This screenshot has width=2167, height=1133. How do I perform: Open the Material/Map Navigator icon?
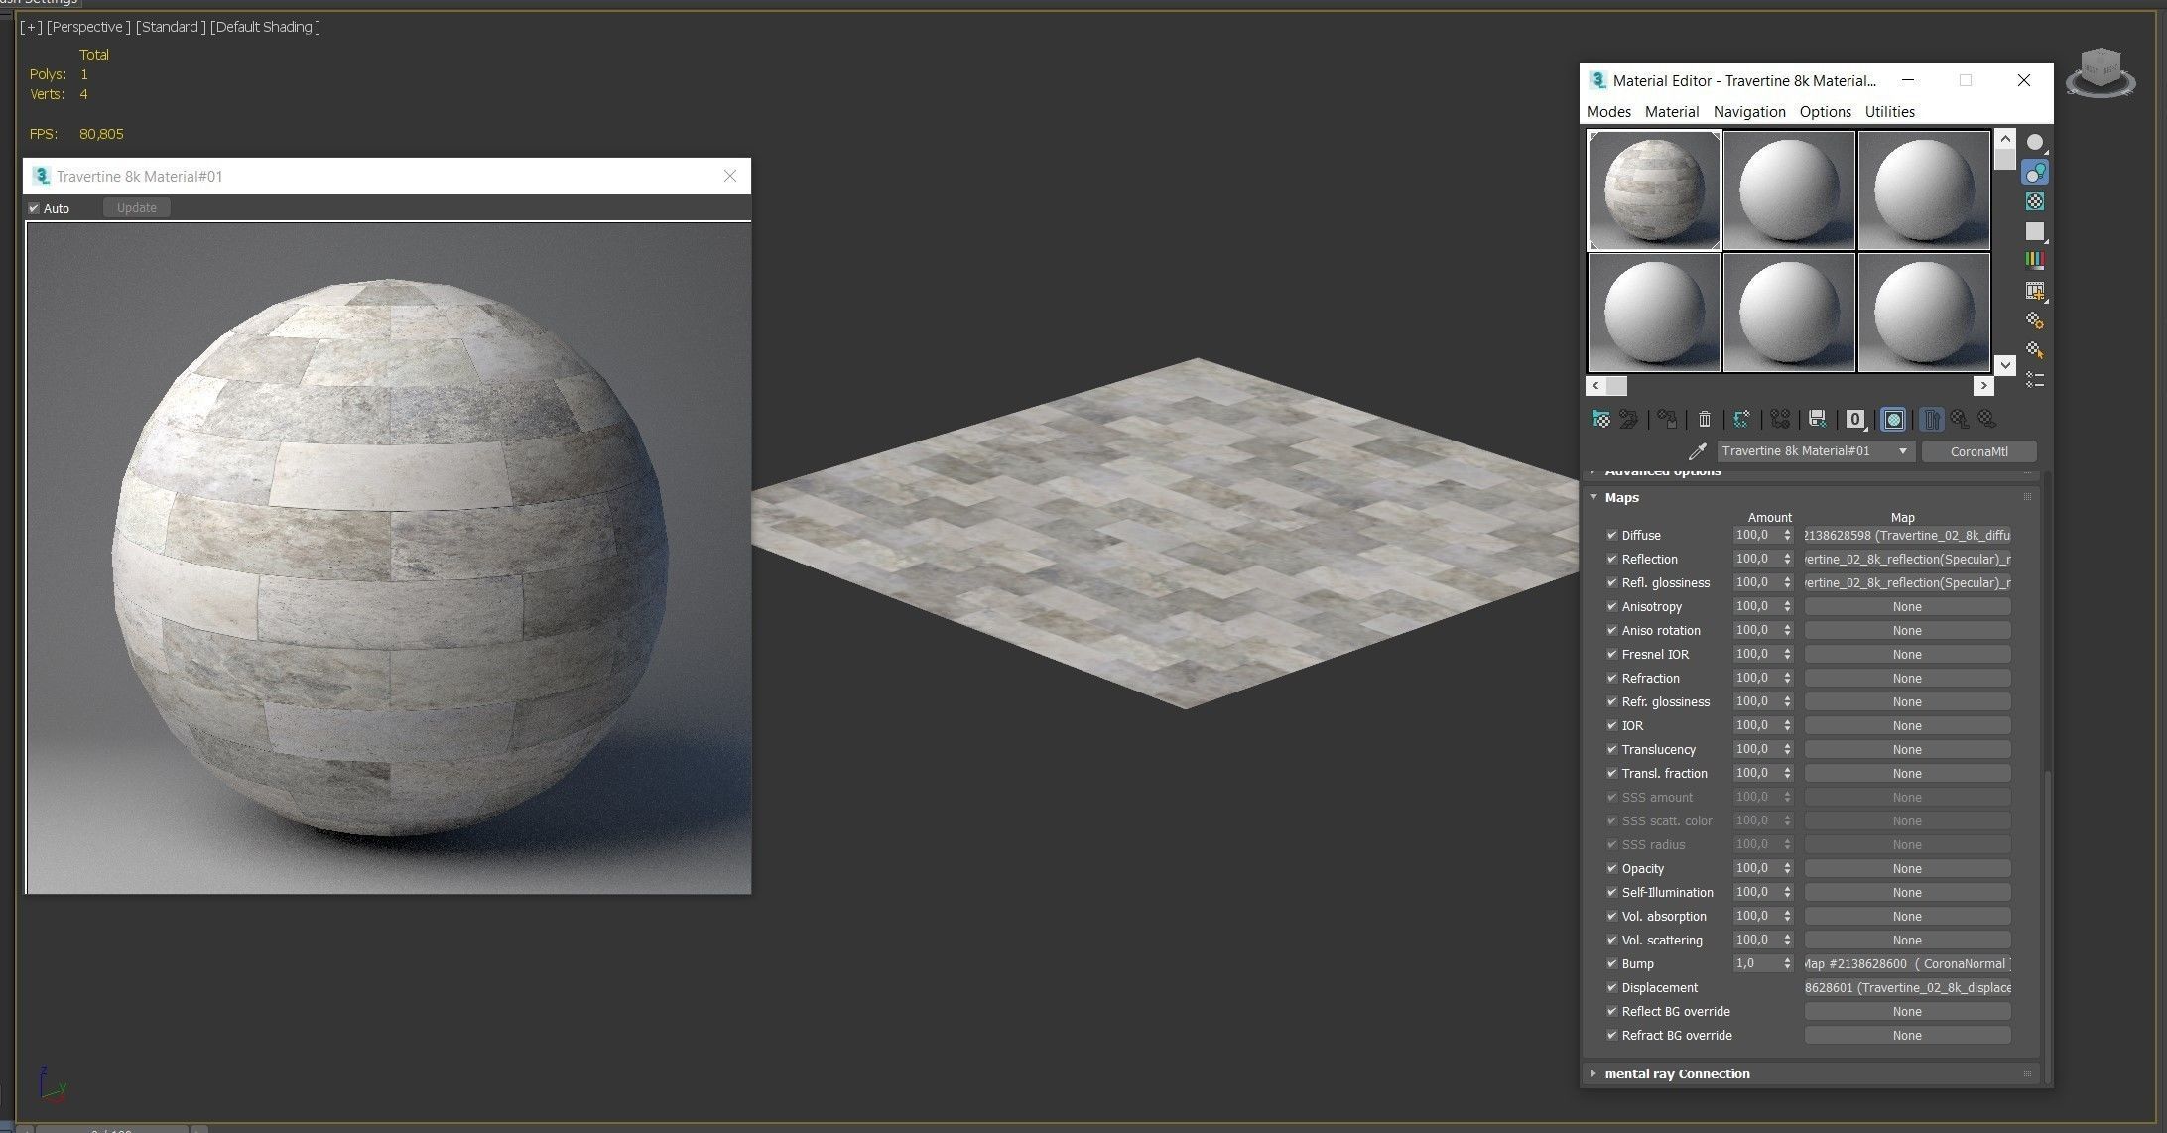click(2035, 380)
